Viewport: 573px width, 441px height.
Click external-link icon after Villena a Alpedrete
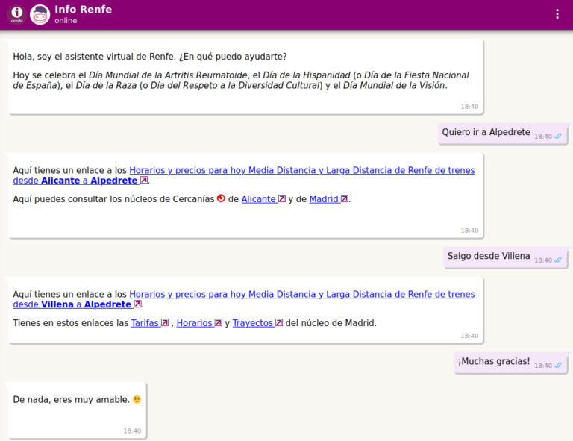pos(137,304)
